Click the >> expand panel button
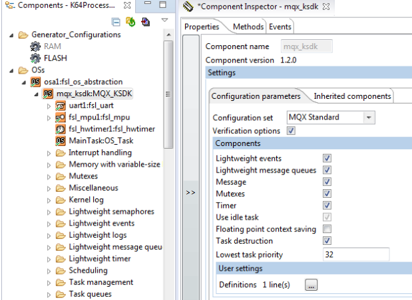 pyautogui.click(x=190, y=192)
